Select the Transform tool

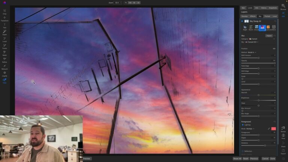4,19
